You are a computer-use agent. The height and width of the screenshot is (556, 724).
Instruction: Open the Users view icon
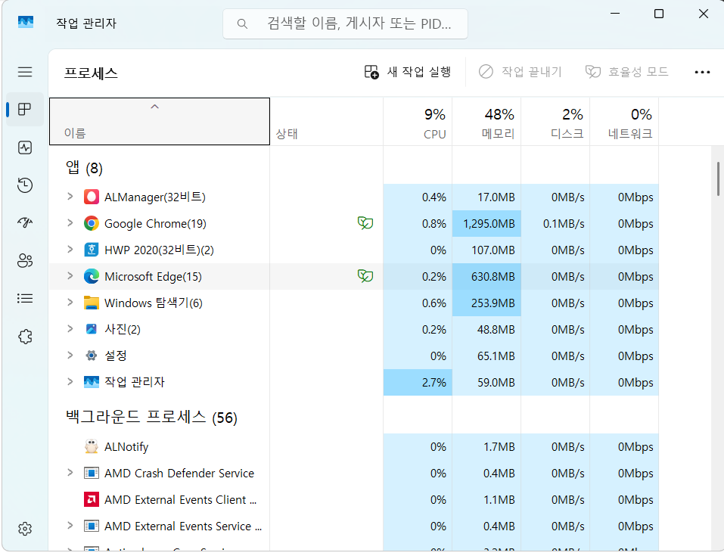(x=25, y=260)
